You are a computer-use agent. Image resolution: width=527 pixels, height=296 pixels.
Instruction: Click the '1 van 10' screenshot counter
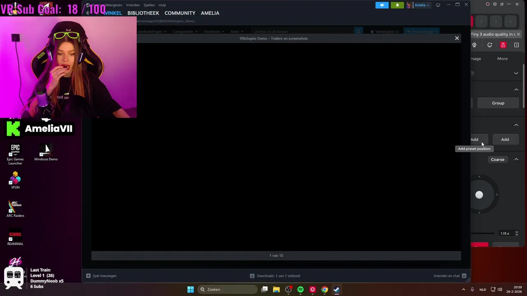tap(276, 255)
